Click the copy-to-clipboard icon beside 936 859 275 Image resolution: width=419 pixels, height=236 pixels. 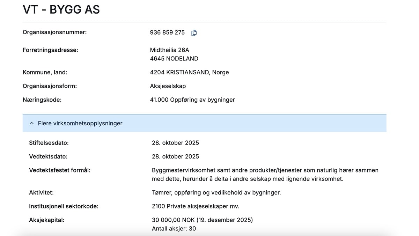(x=194, y=32)
